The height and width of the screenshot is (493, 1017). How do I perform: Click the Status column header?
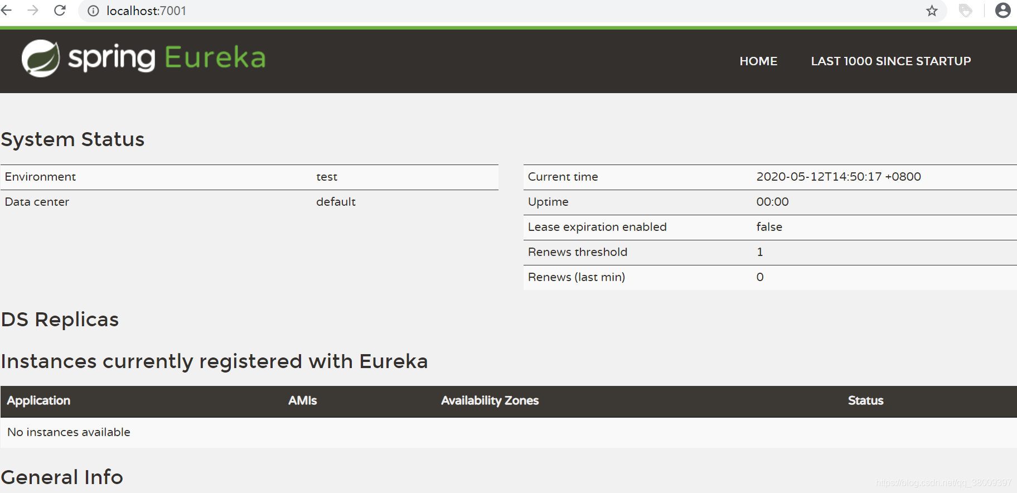(x=865, y=401)
